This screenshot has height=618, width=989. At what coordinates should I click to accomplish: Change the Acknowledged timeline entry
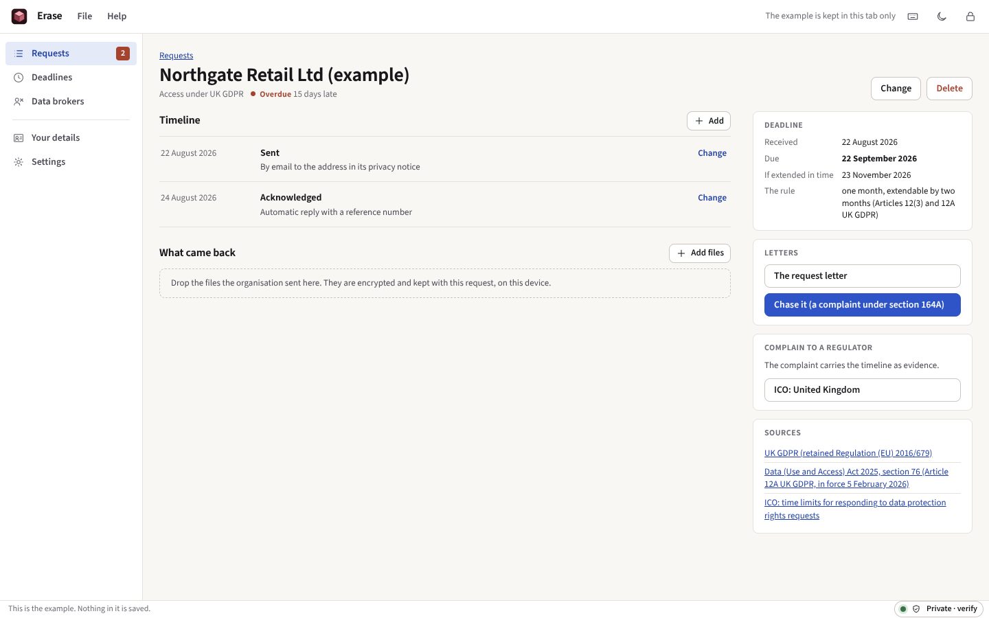(x=712, y=198)
